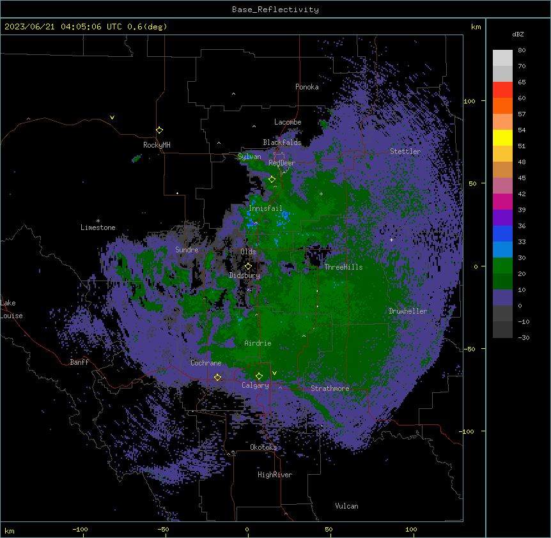
Task: Click the ThreeHills label
Action: (343, 267)
